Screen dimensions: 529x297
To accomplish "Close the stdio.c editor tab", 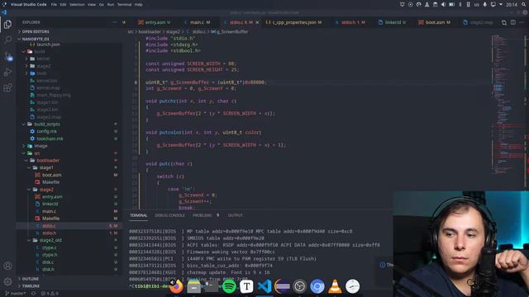I will (257, 22).
